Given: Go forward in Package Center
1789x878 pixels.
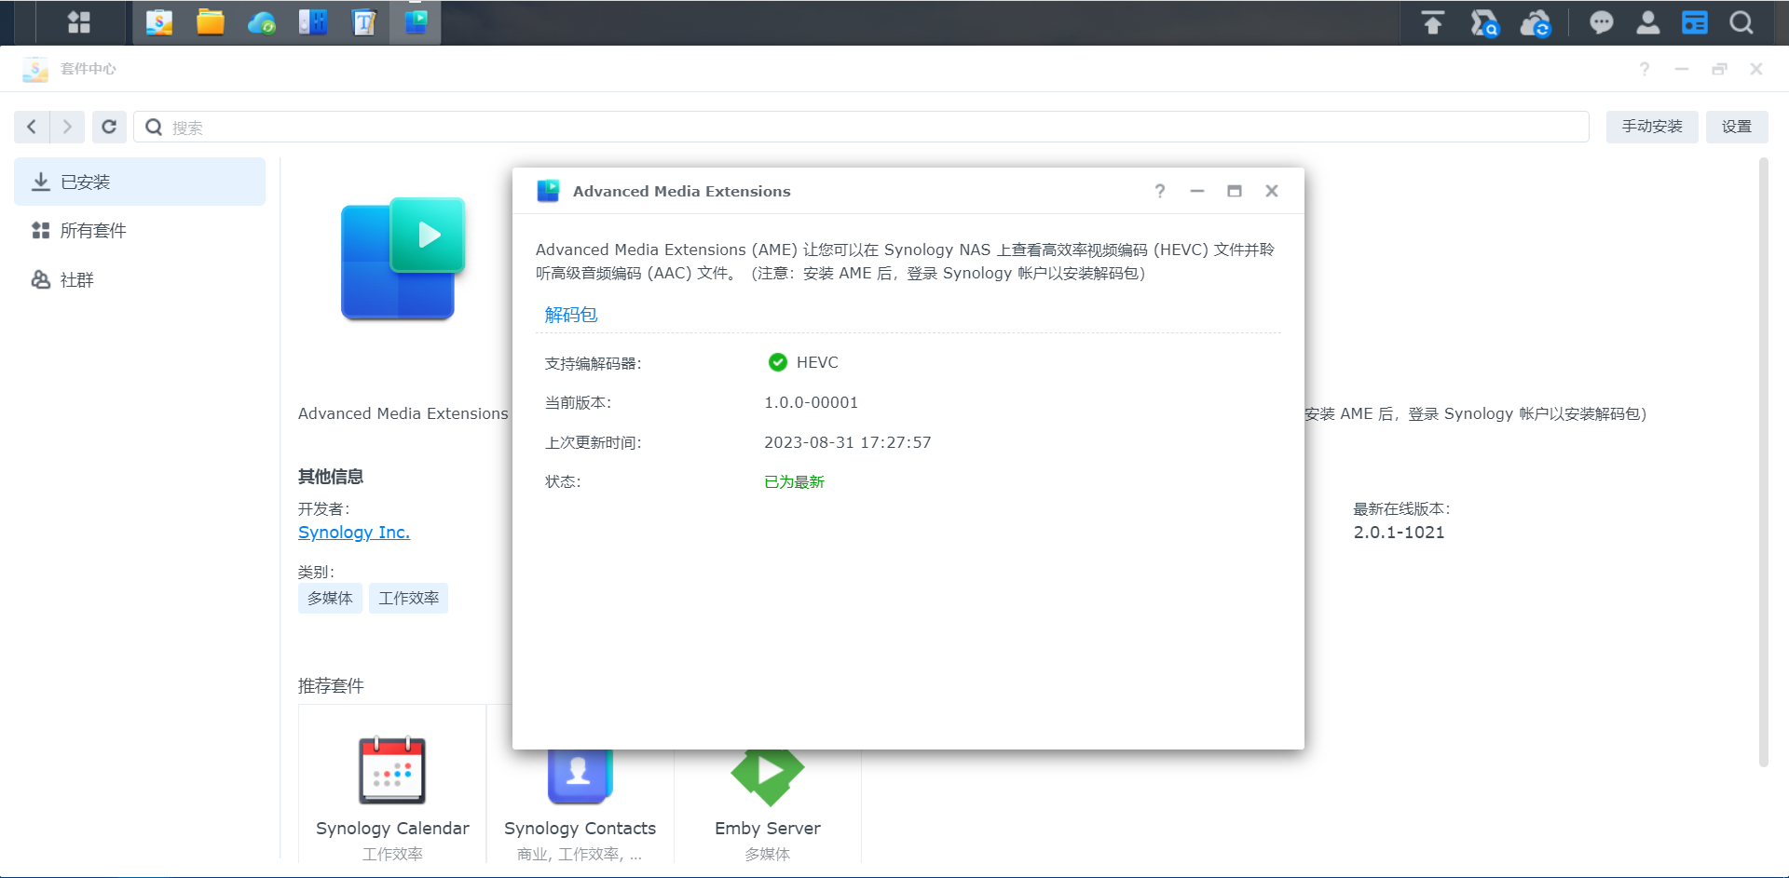Looking at the screenshot, I should coord(67,127).
